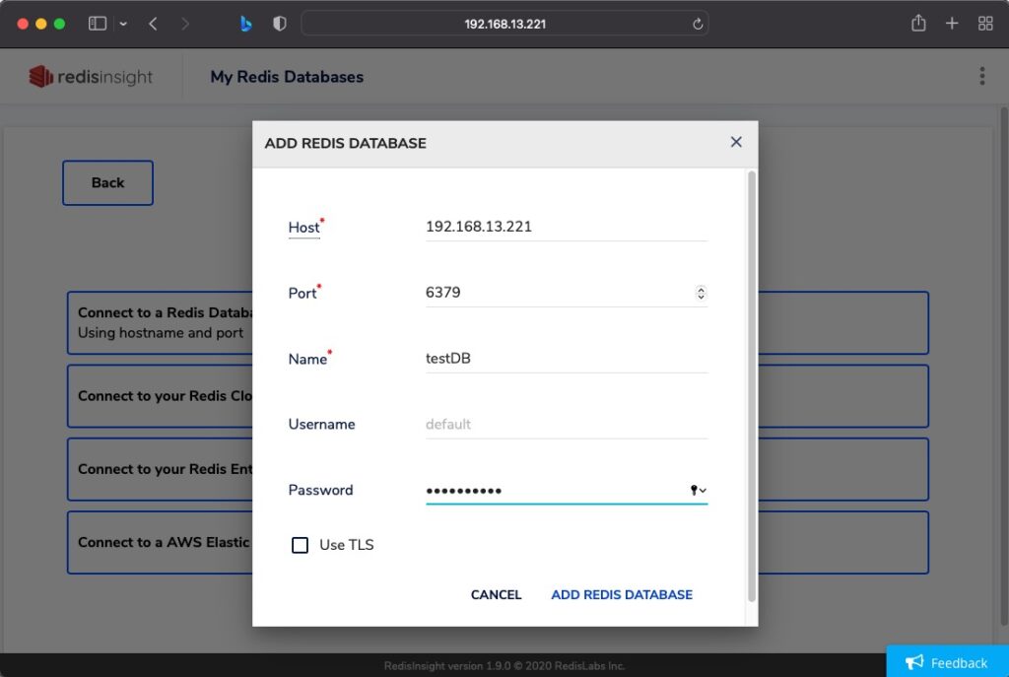Open the Safari Share icon
Screen dimensions: 1009x677
click(x=918, y=24)
